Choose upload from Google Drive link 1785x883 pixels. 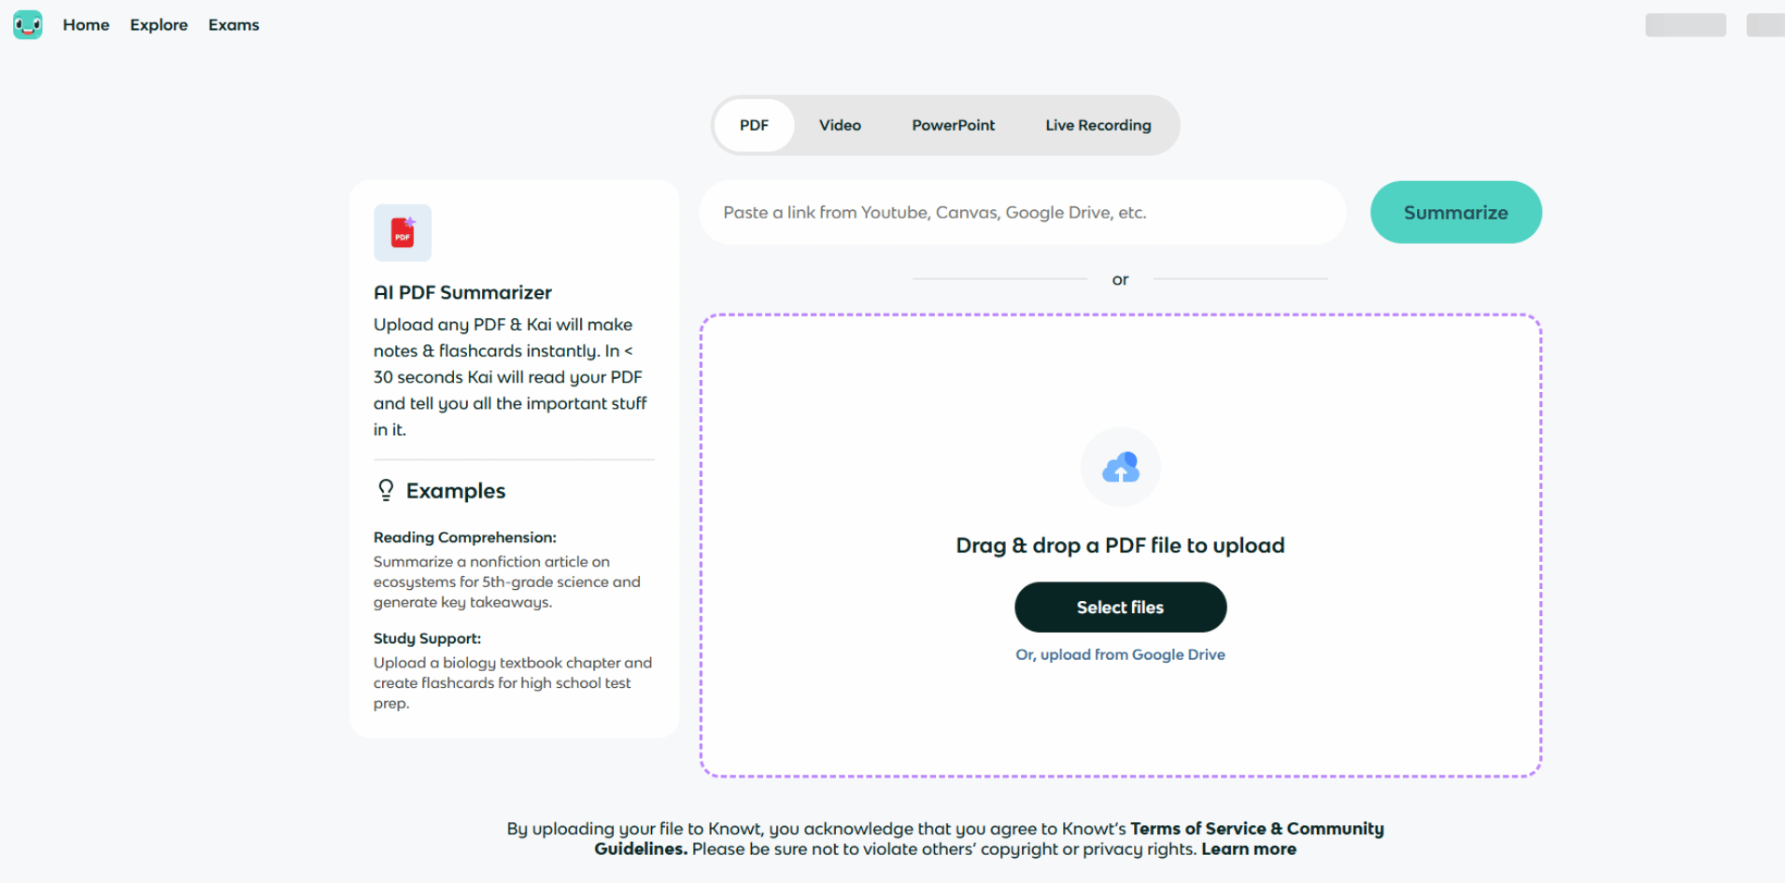(x=1120, y=654)
